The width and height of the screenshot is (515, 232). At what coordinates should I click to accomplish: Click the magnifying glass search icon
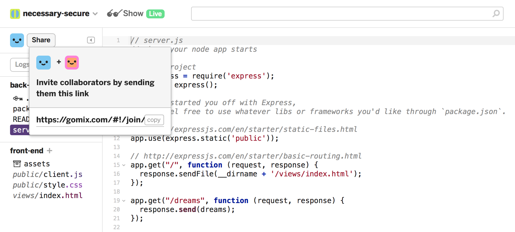click(496, 13)
